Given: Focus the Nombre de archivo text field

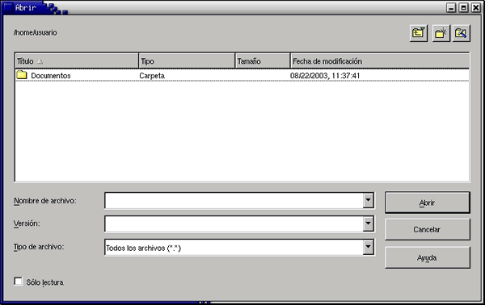Looking at the screenshot, I should click(234, 201).
